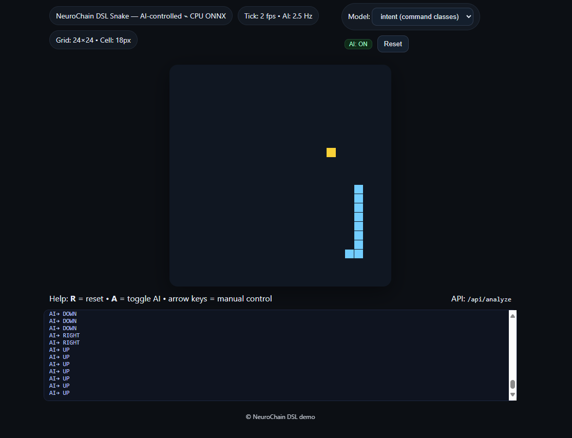The image size is (572, 438).
Task: Click the Model: label area
Action: point(359,16)
